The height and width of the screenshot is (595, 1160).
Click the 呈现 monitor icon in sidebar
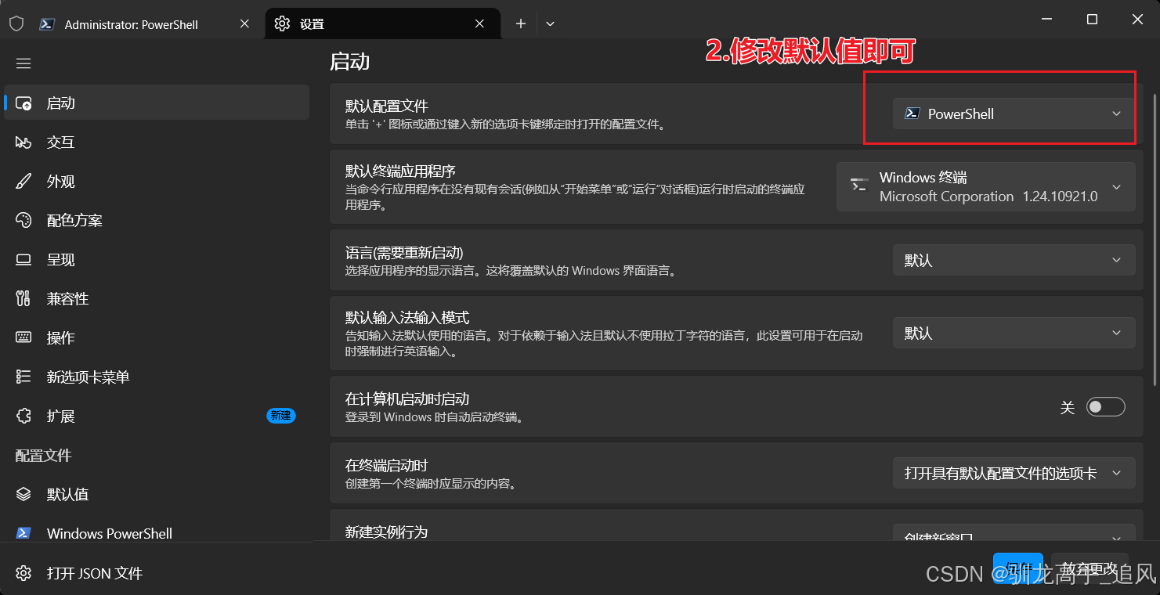coord(23,260)
